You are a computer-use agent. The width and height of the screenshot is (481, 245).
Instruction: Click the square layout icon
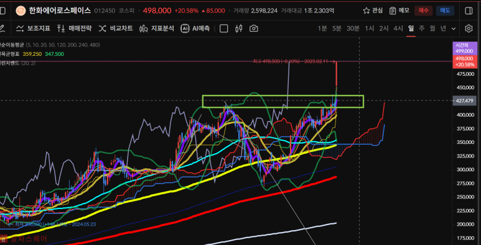pos(224,29)
